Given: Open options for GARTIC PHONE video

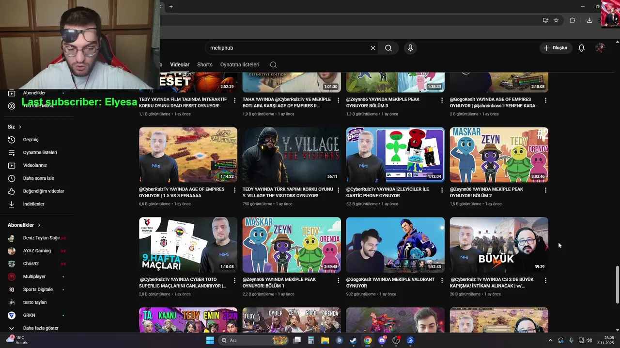Looking at the screenshot, I should tap(442, 190).
